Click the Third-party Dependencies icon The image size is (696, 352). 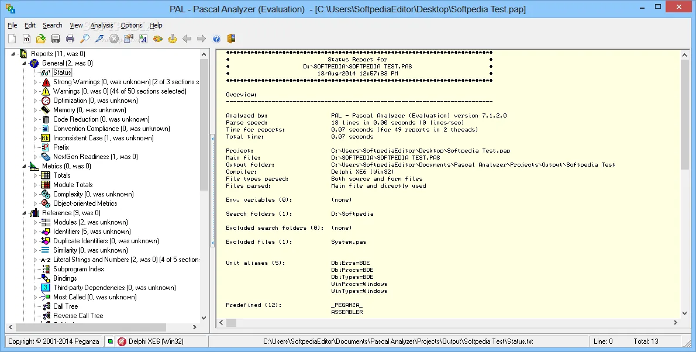(46, 288)
